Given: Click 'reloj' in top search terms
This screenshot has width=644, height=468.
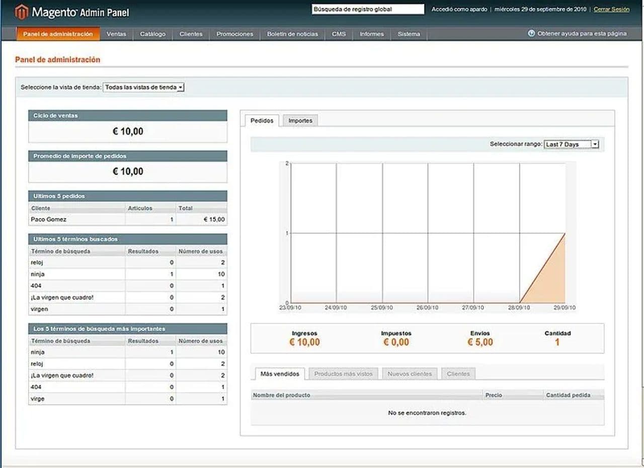Looking at the screenshot, I should coord(37,364).
